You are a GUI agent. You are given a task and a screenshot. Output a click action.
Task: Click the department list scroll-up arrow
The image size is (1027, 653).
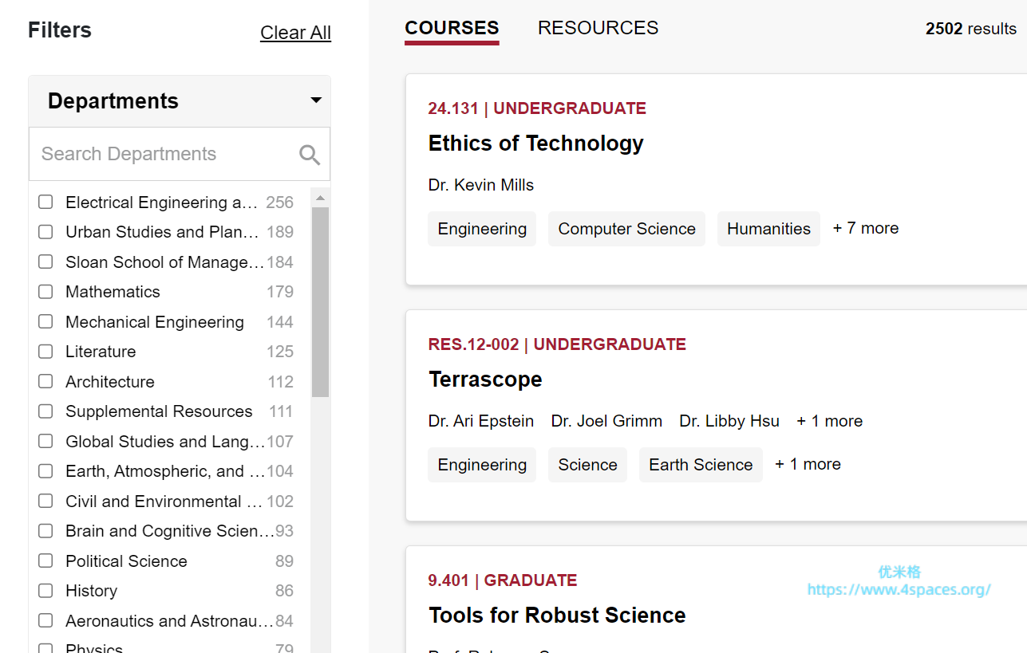pyautogui.click(x=320, y=198)
